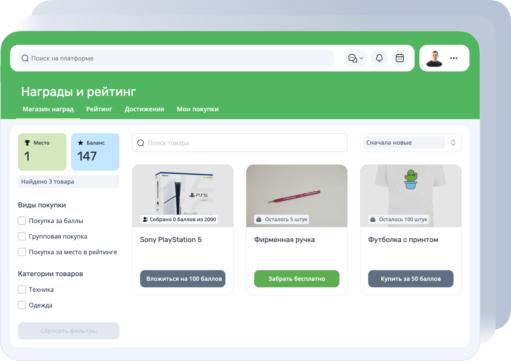Click Найдено 3 товара label

[x=68, y=182]
